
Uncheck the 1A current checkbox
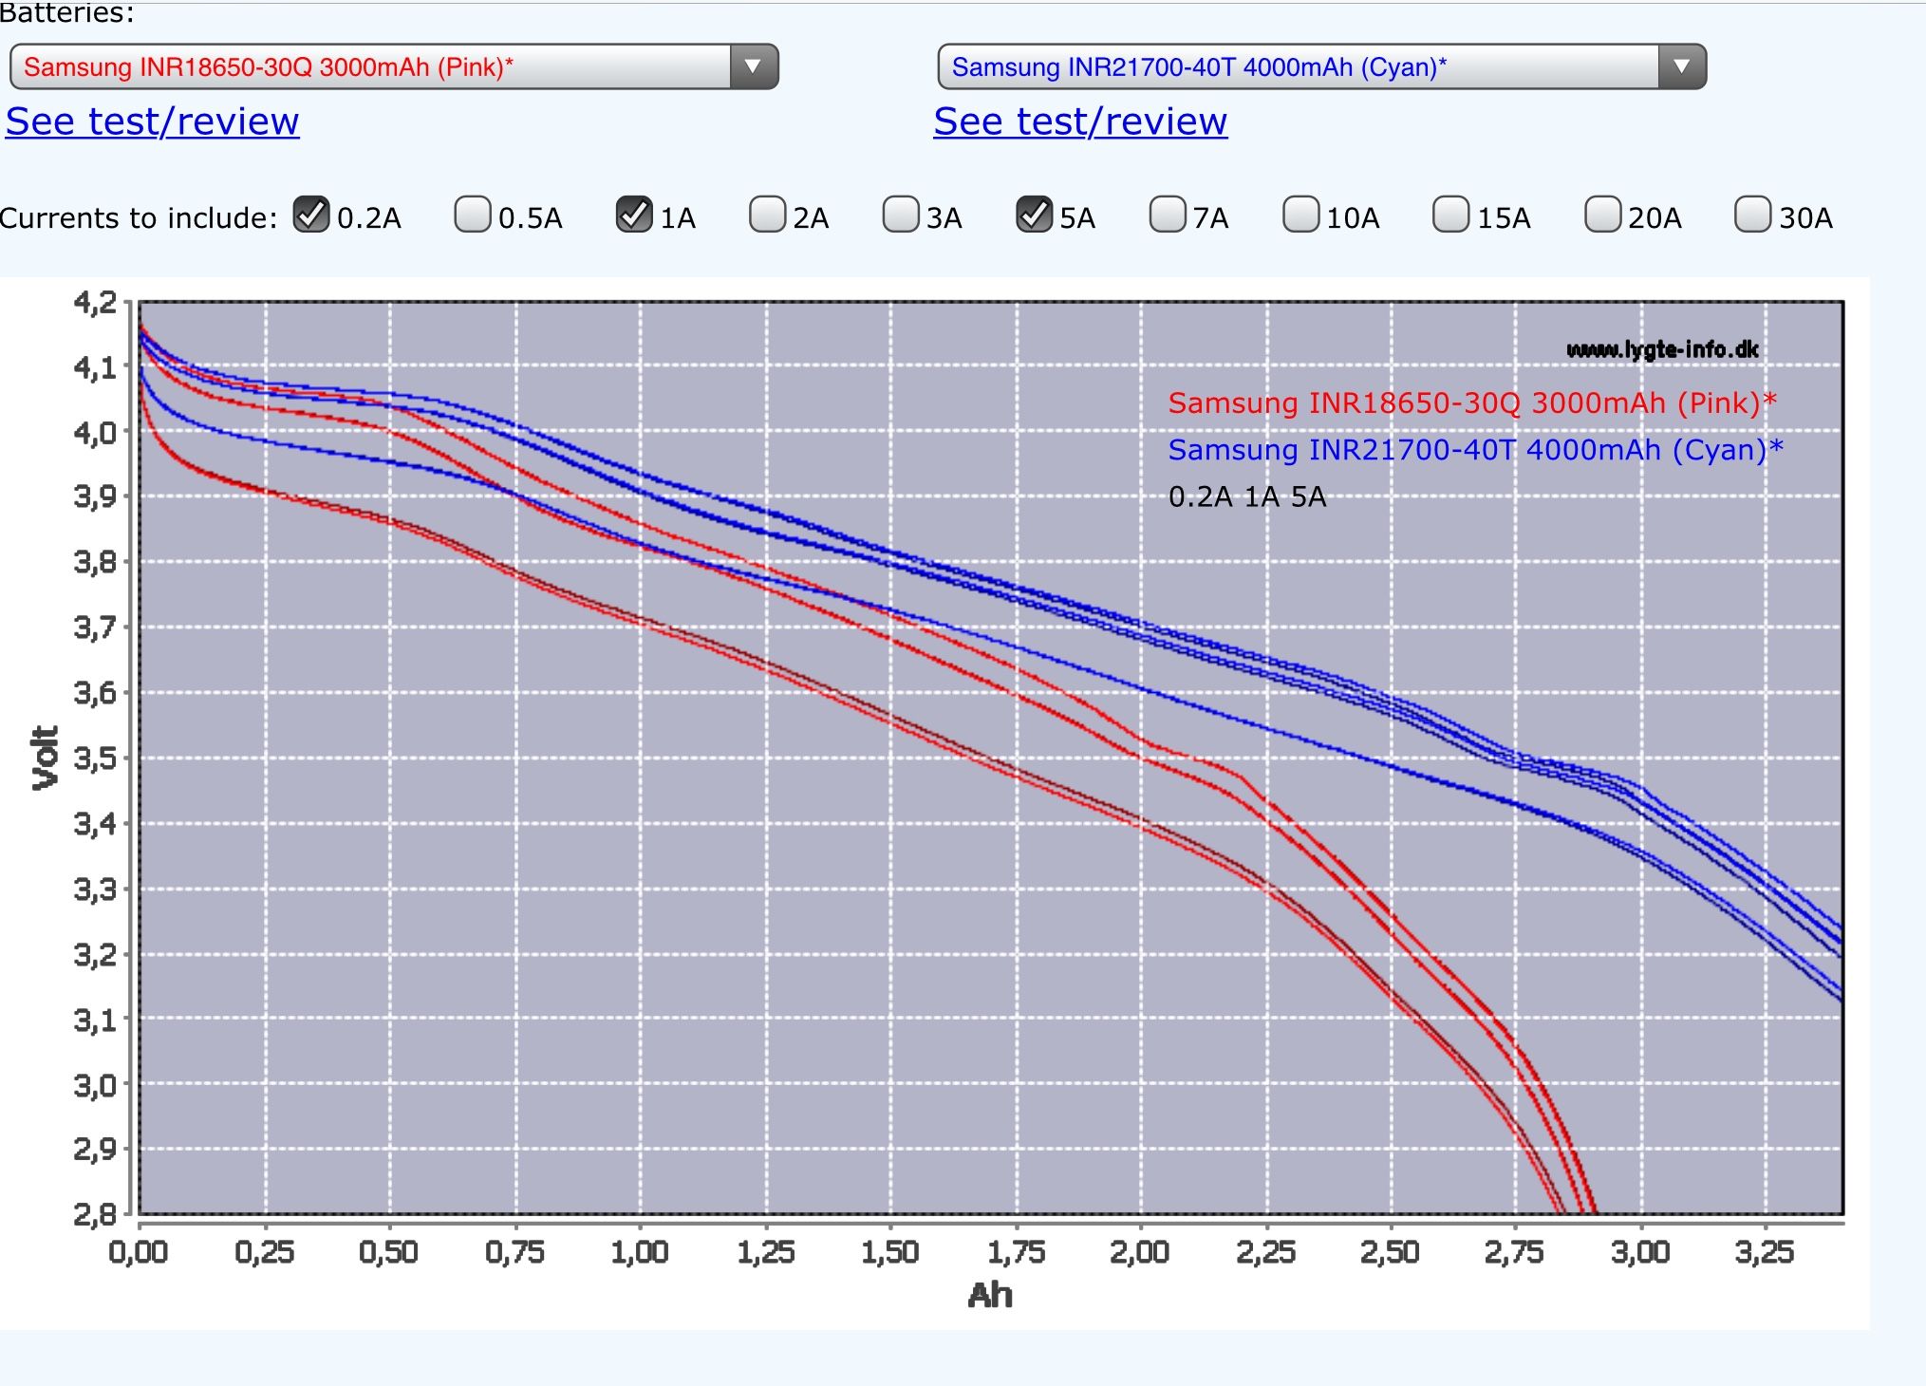[x=634, y=215]
